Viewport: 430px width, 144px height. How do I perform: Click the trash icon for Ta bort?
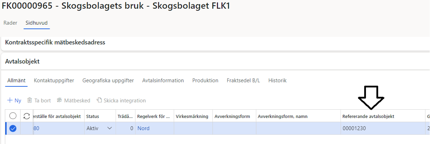click(x=30, y=100)
